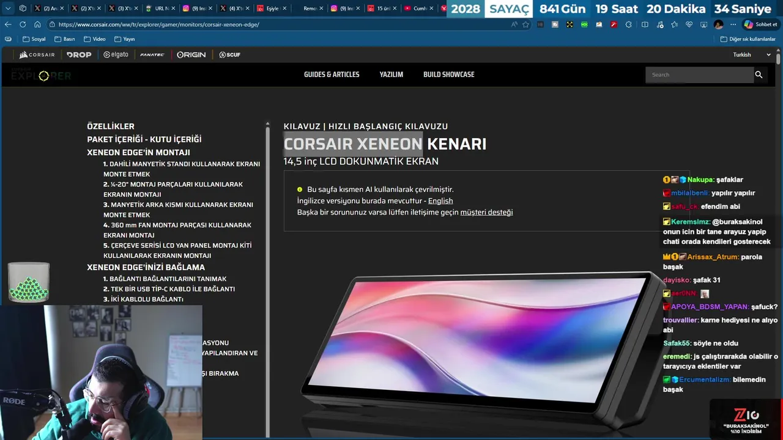This screenshot has height=440, width=783.
Task: Jump to XENEON EDGE'İNİZİ BAĞLAMA section
Action: [x=146, y=267]
